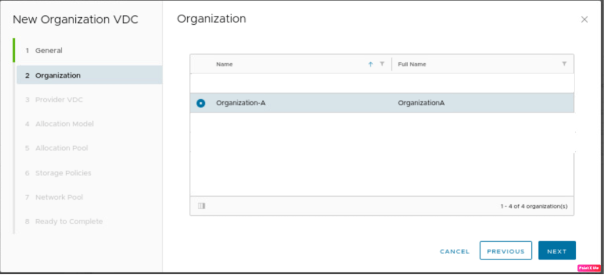The image size is (606, 276).
Task: Open the Allocation Model step
Action: pyautogui.click(x=64, y=124)
